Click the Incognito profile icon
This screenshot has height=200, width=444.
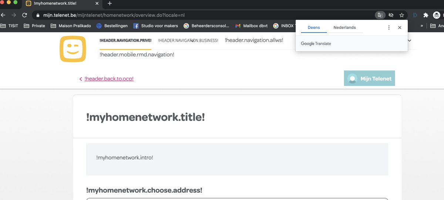tap(437, 15)
